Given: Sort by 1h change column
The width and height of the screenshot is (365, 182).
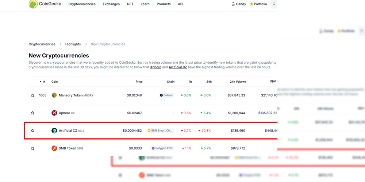Looking at the screenshot, I should 191,82.
